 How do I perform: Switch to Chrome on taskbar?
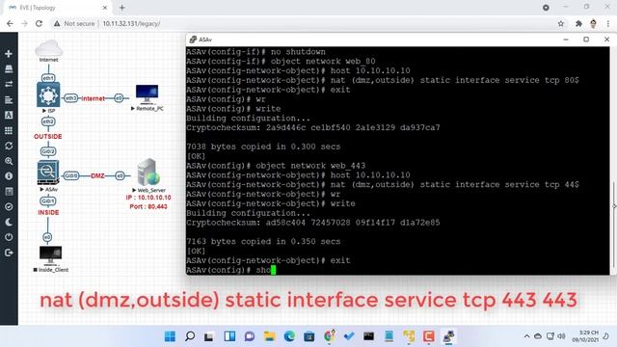coord(330,336)
